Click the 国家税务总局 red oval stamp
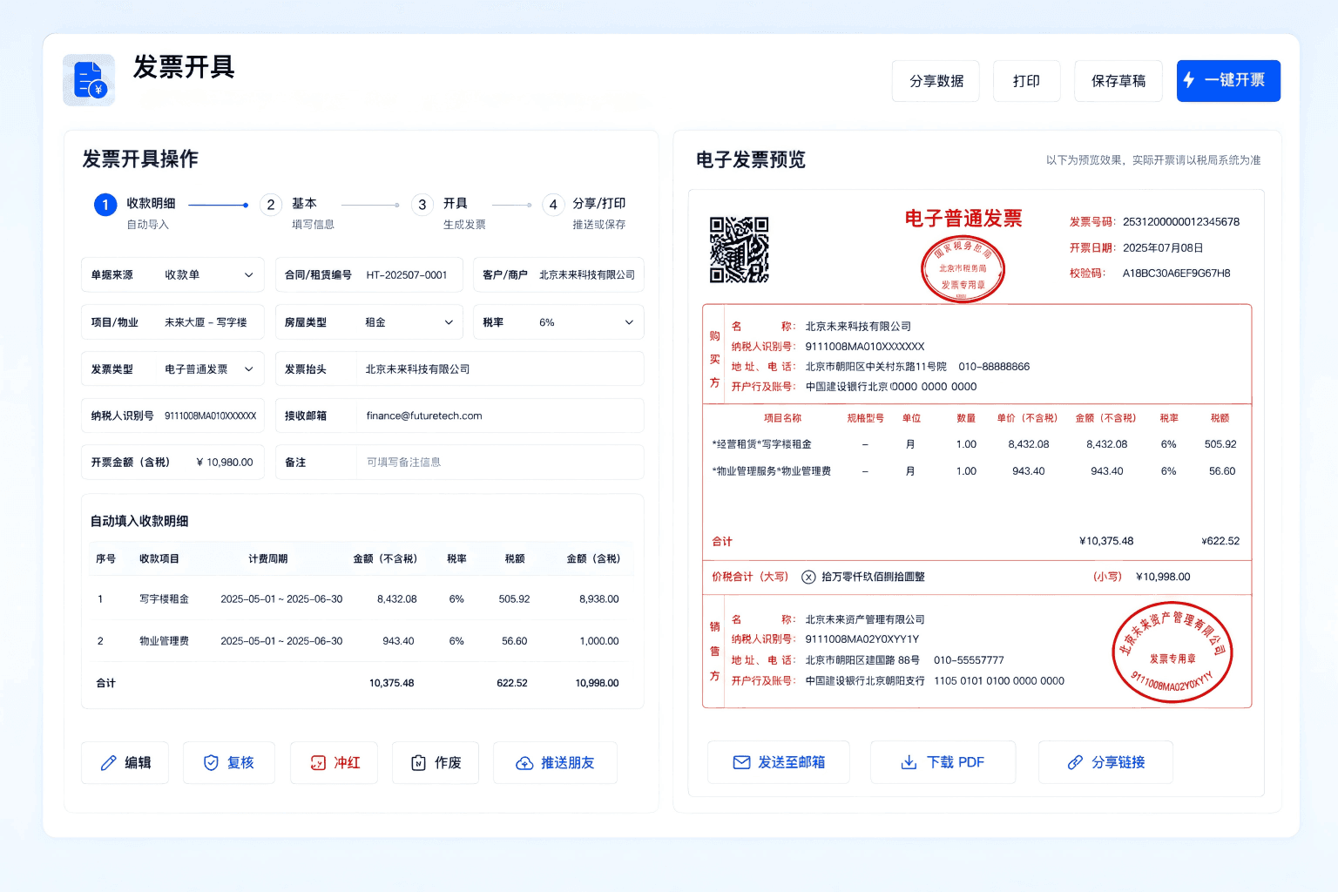1338x892 pixels. [x=963, y=268]
